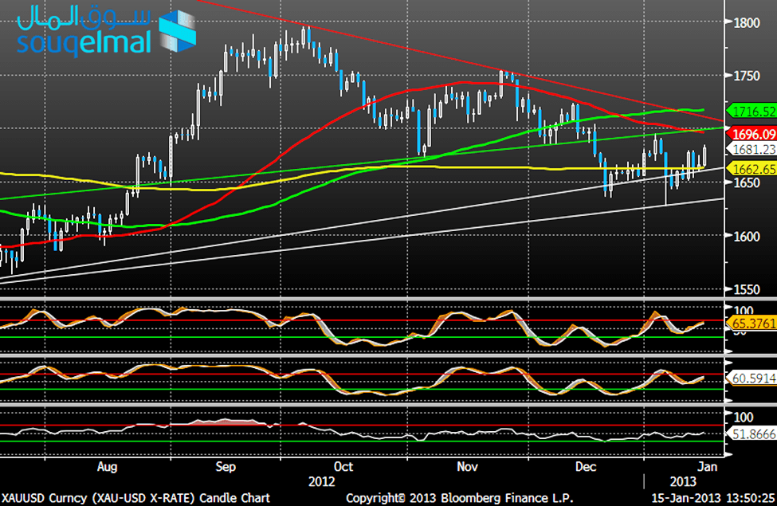Click the Oct month label
The height and width of the screenshot is (506, 777).
343,467
